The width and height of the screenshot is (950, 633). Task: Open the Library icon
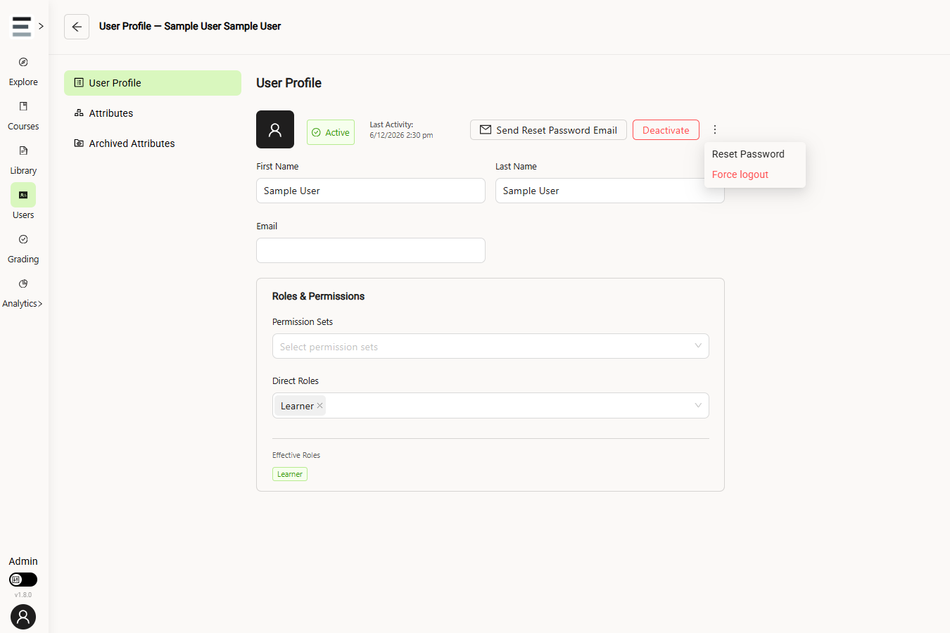tap(23, 151)
